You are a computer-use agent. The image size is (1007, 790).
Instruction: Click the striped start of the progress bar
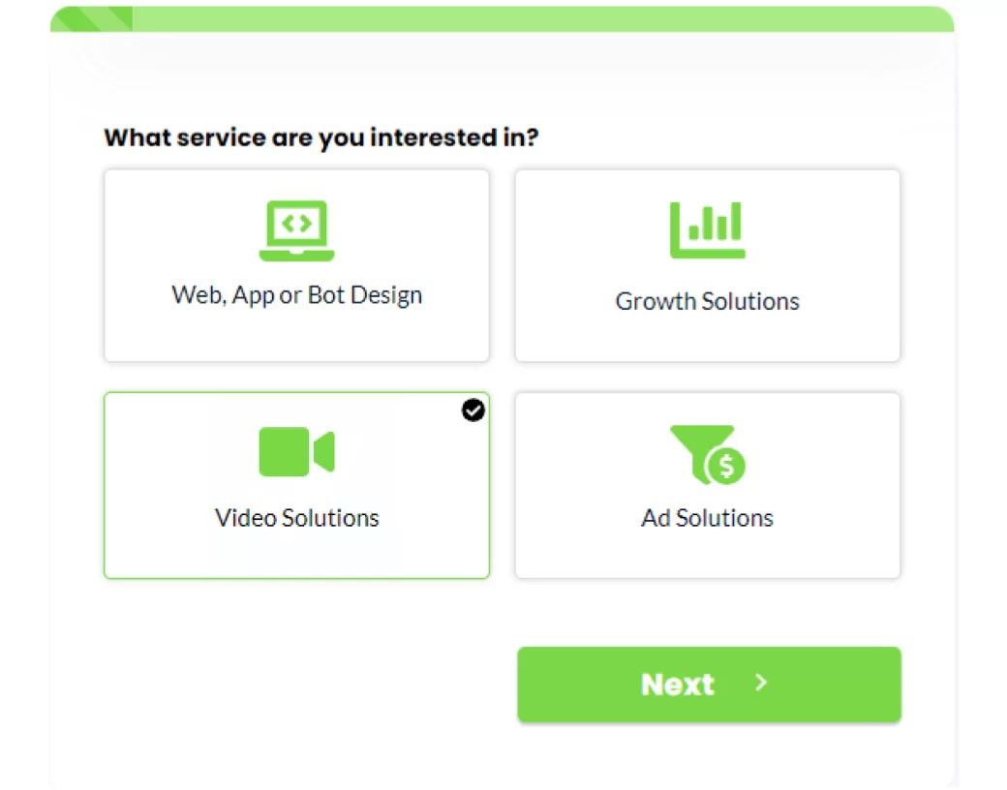pos(92,19)
